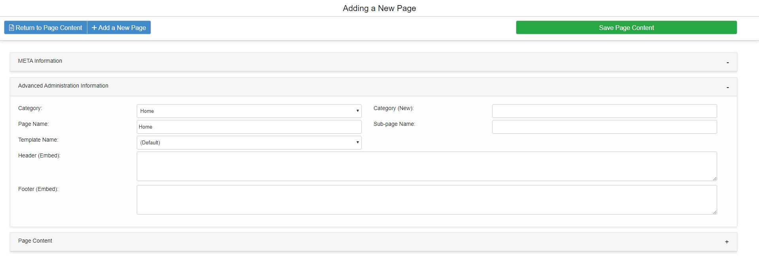Click Add a New Page button
The image size is (759, 258).
(119, 28)
